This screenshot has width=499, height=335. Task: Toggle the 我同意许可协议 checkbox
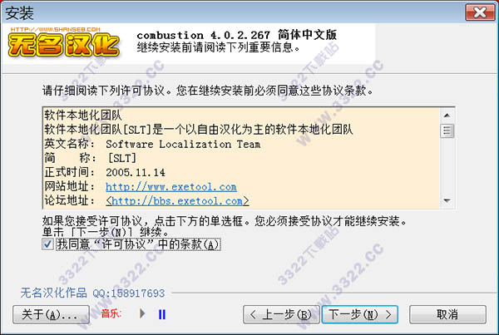click(47, 244)
